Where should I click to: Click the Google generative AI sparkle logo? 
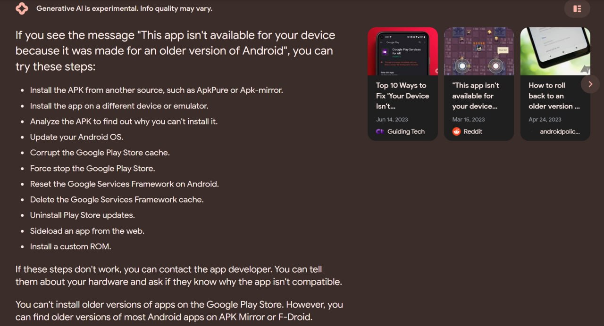22,8
